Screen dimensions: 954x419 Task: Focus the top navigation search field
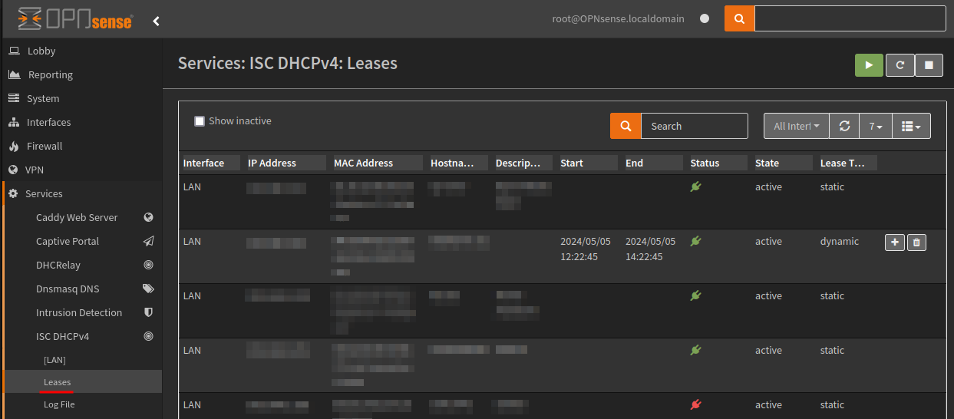(850, 18)
